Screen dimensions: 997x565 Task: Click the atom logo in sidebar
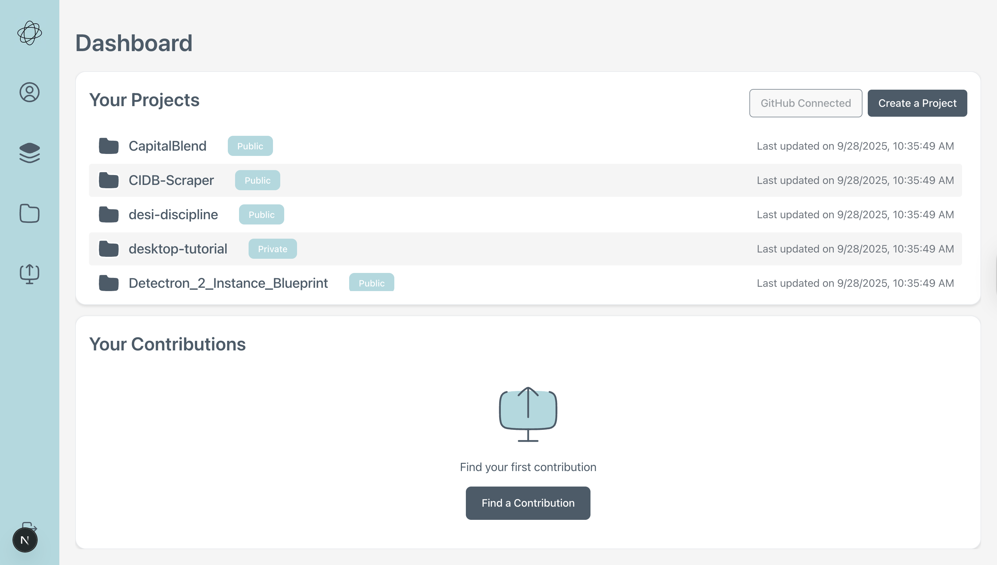pos(29,33)
